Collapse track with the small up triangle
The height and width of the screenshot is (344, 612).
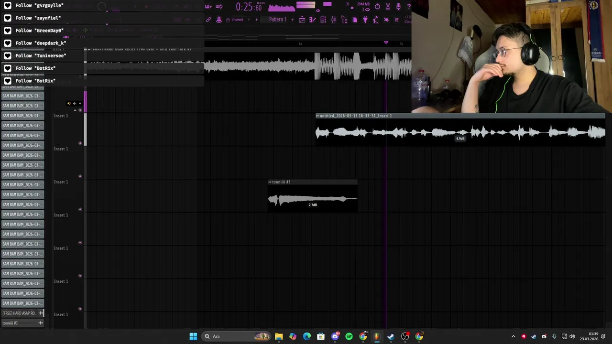75,110
